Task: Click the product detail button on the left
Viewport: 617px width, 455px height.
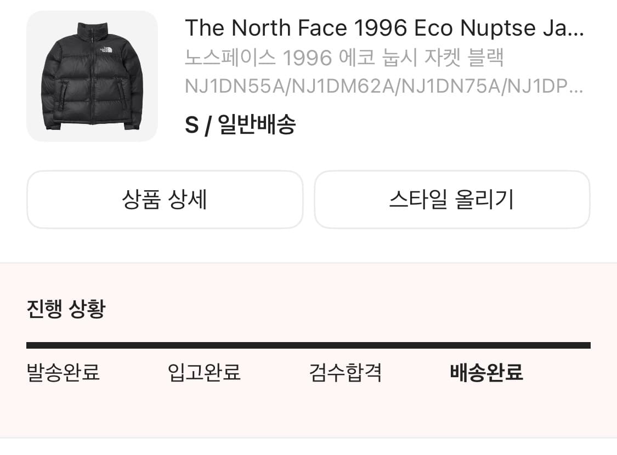Action: (164, 200)
